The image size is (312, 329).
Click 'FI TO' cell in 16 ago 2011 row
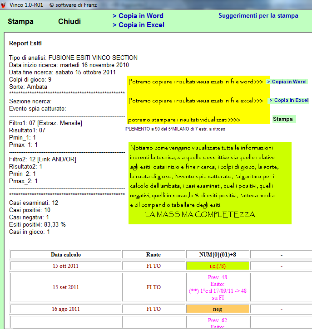pyautogui.click(x=154, y=309)
